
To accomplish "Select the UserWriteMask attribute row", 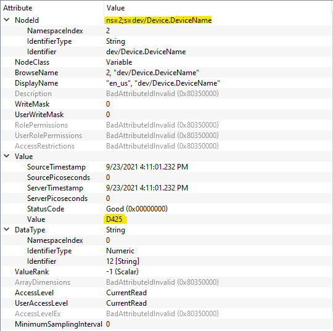I will (166, 115).
